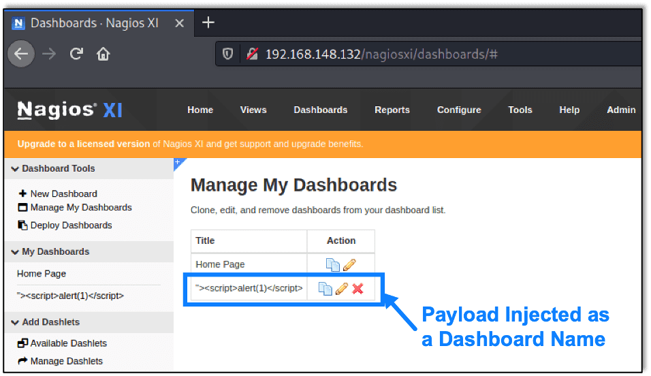This screenshot has width=651, height=376.
Task: Collapse the Dashboard Tools section
Action: tap(89, 168)
